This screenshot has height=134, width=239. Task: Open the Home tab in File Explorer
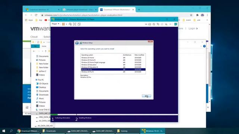coord(44,46)
